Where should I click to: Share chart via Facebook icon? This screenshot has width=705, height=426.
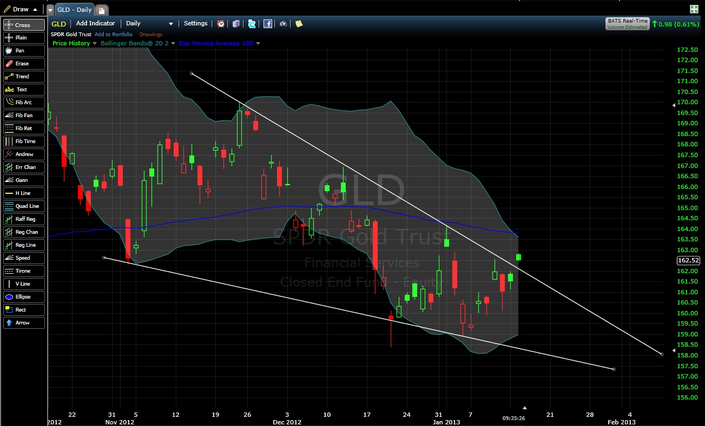(267, 24)
